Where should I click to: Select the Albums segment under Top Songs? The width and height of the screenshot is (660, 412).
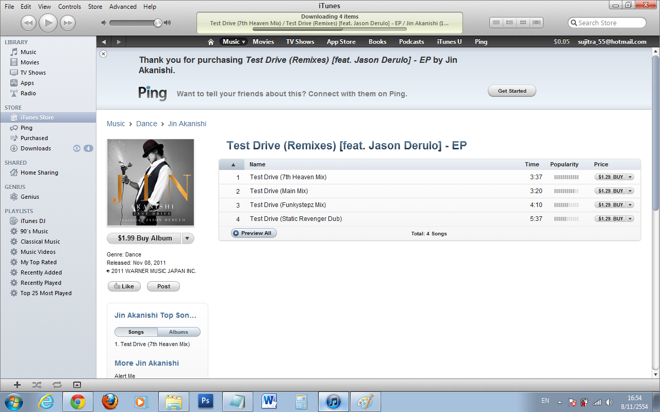[x=179, y=332]
